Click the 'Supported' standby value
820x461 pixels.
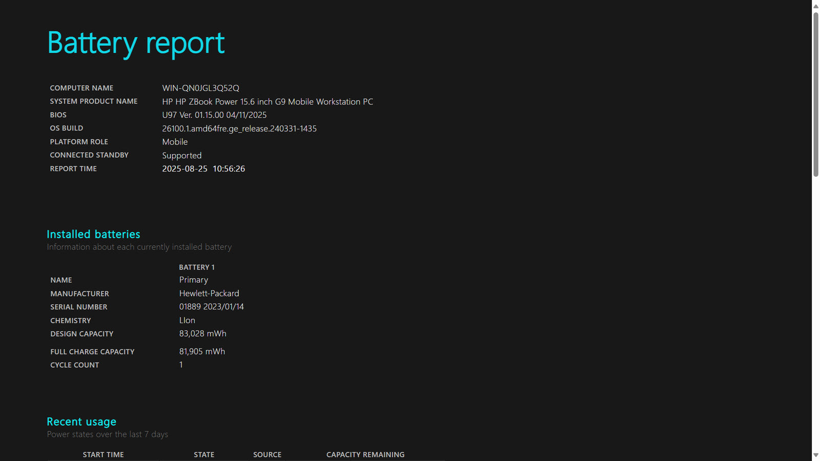(182, 156)
